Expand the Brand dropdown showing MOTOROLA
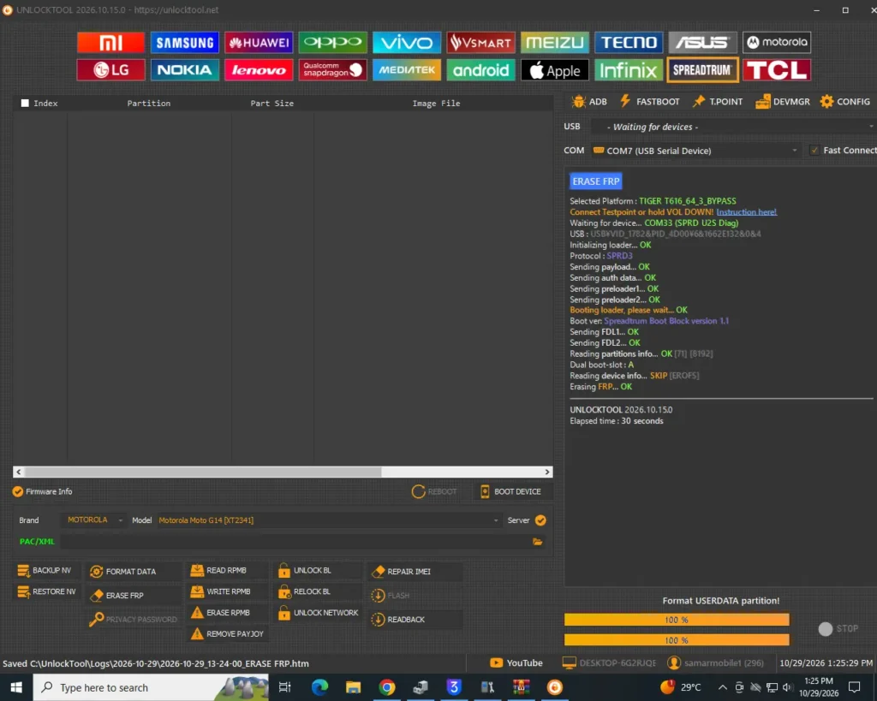The image size is (877, 701). coord(94,520)
